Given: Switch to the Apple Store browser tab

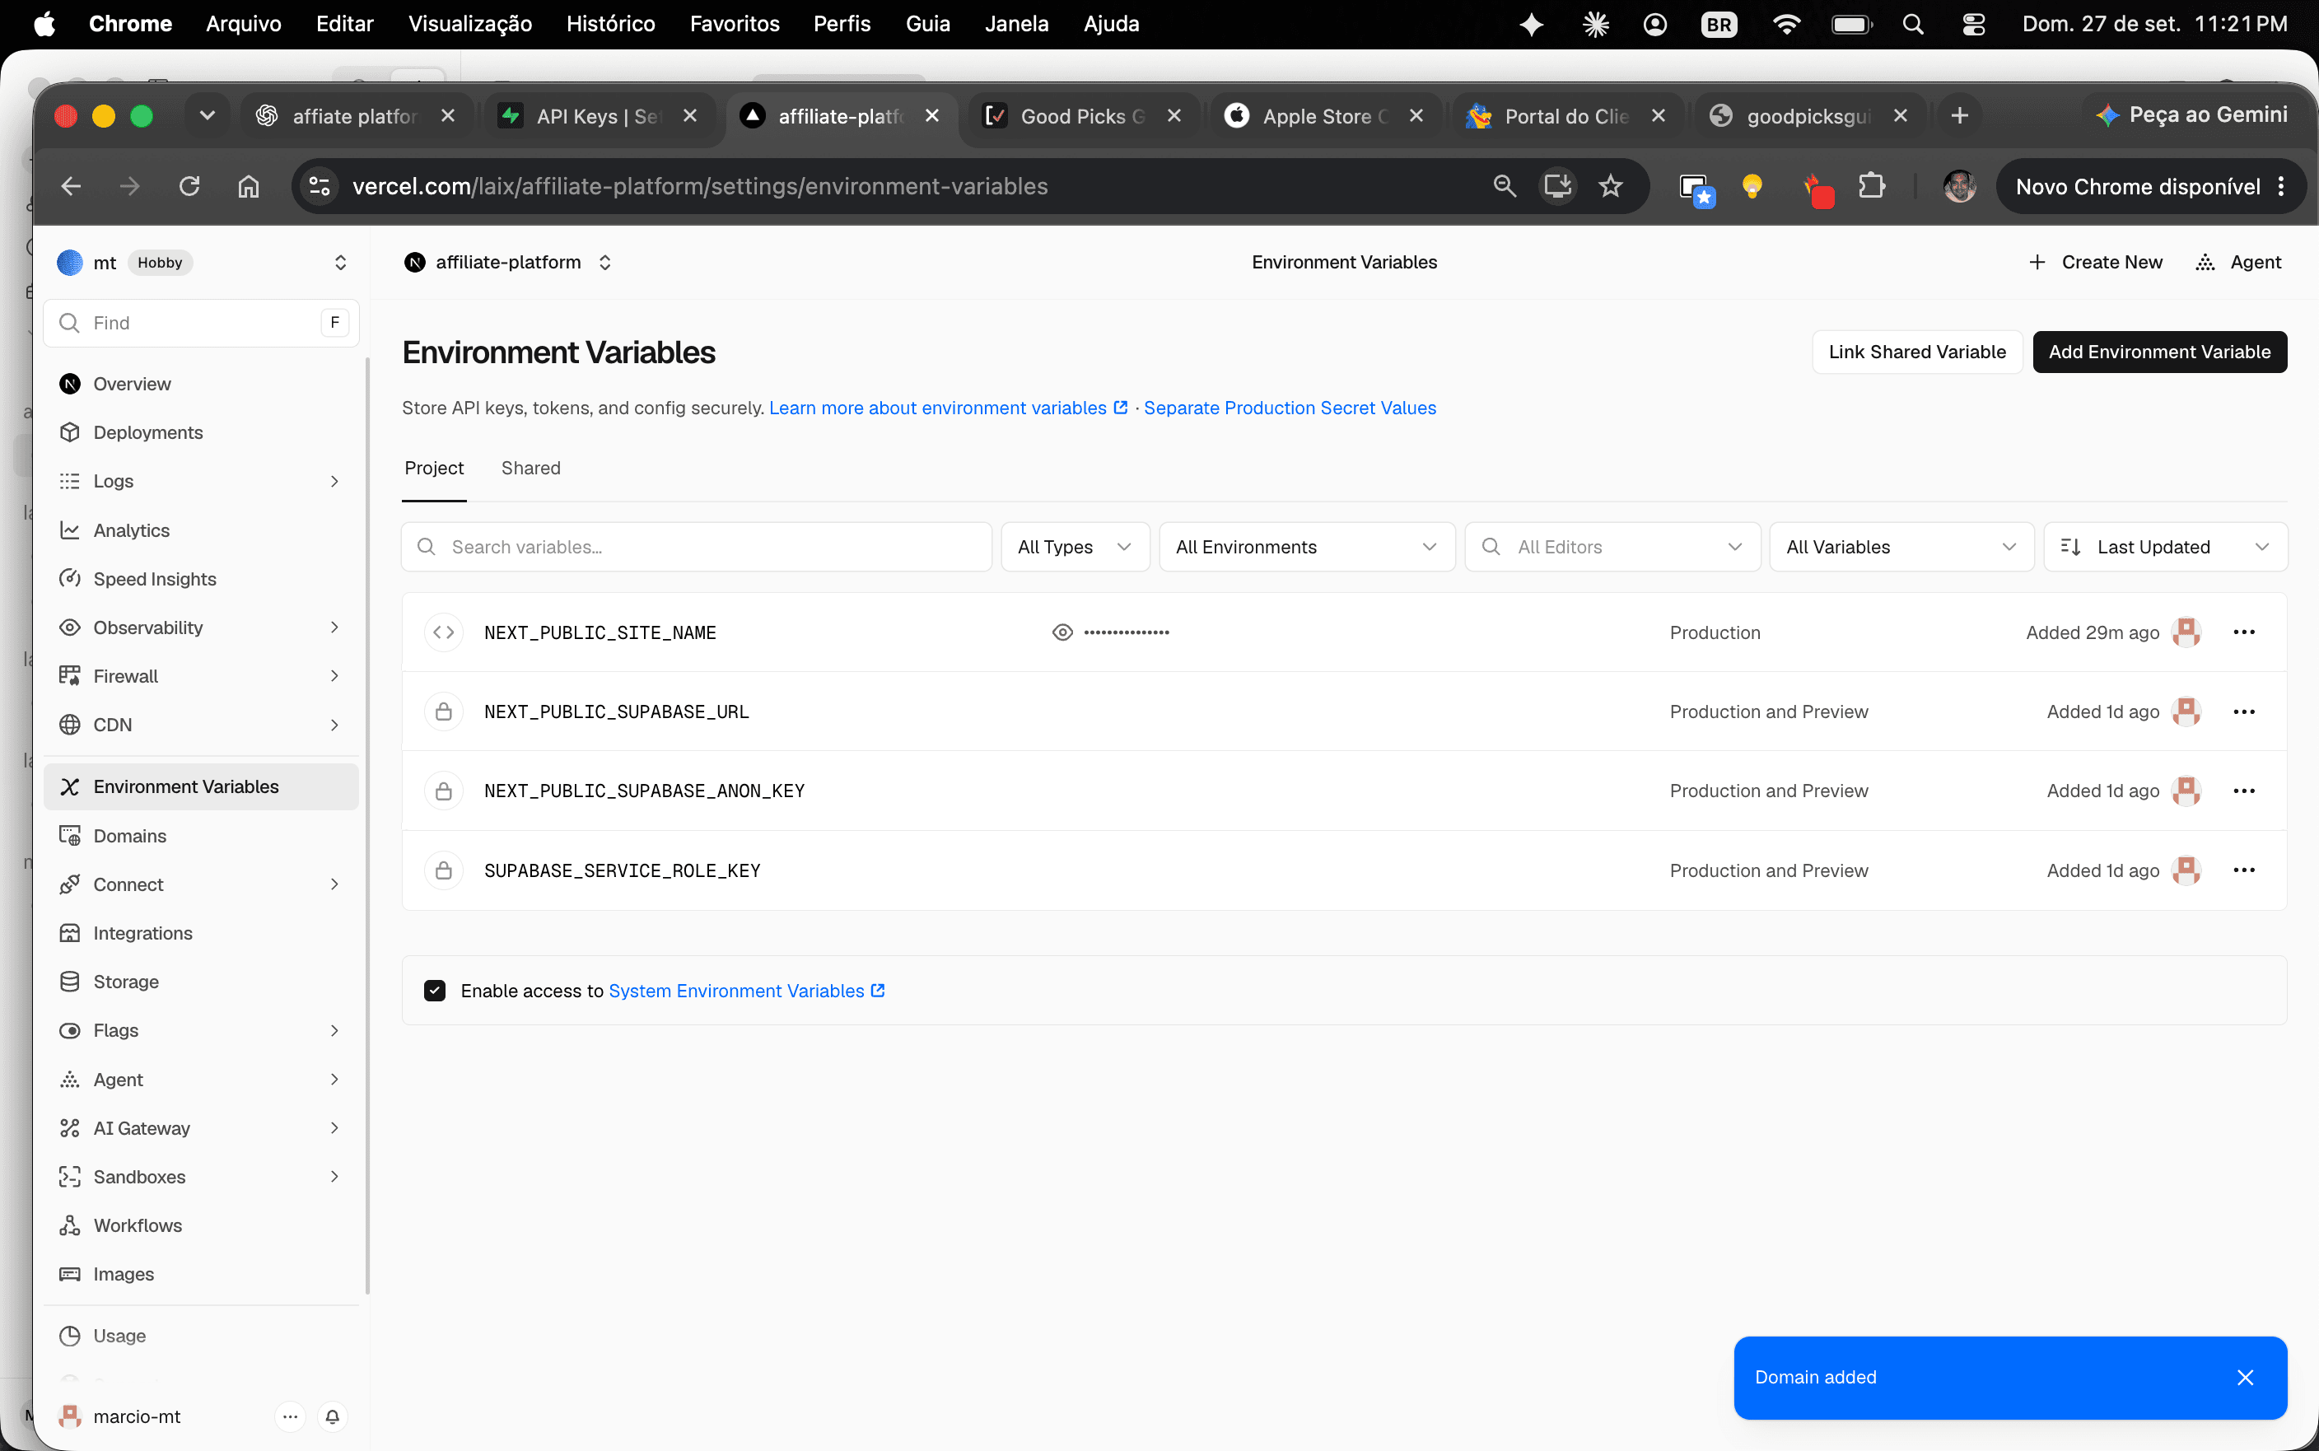Looking at the screenshot, I should [x=1325, y=116].
